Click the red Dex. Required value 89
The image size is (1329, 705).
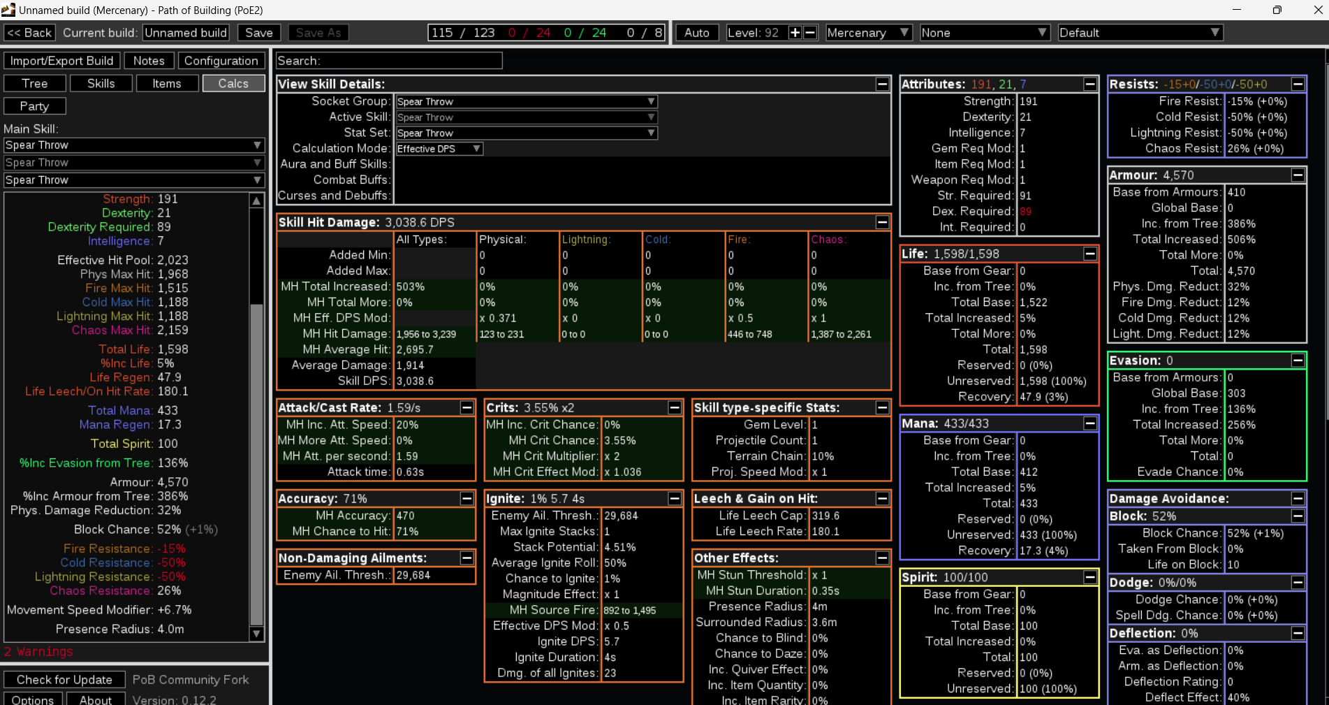[x=1025, y=212]
